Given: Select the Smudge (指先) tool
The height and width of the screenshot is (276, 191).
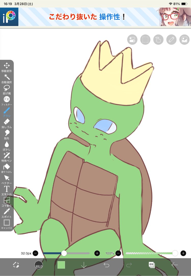Looking at the screenshot, I should click(7, 135).
